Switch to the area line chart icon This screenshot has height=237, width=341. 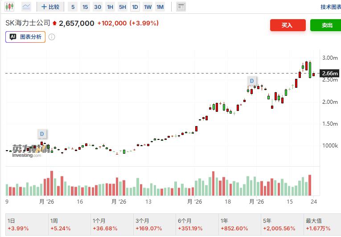(26, 7)
